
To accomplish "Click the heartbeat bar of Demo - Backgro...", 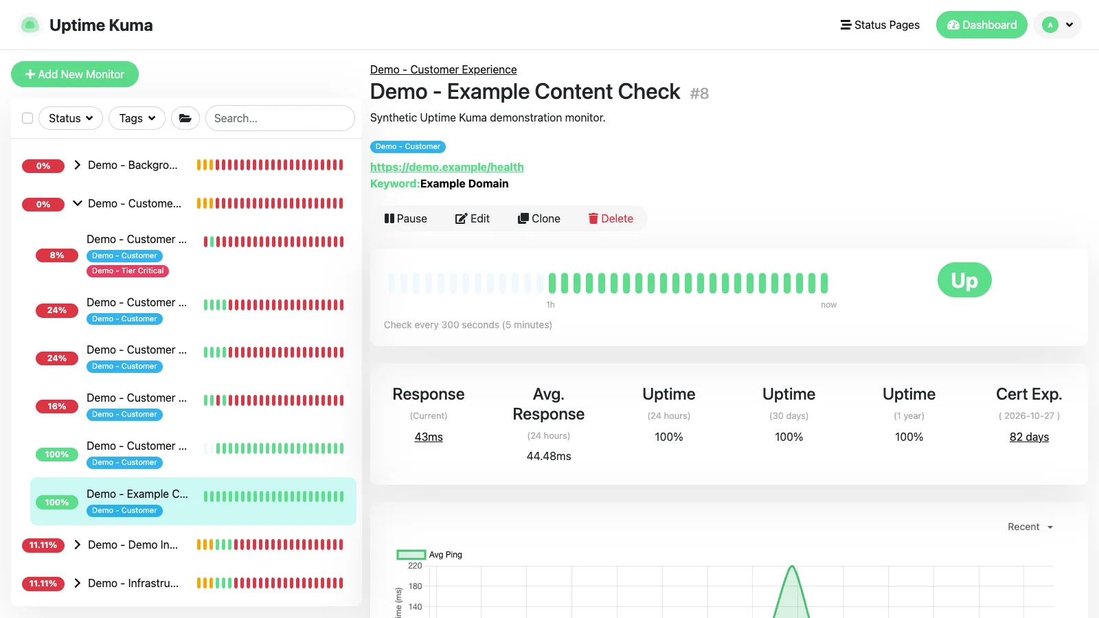I will 270,165.
